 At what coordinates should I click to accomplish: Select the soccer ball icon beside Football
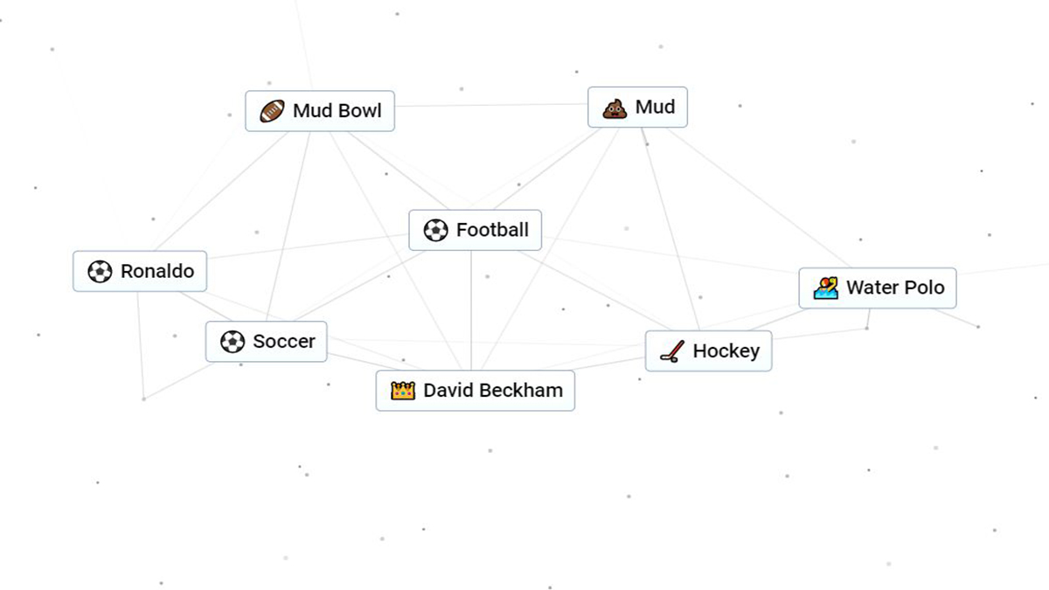(x=434, y=230)
